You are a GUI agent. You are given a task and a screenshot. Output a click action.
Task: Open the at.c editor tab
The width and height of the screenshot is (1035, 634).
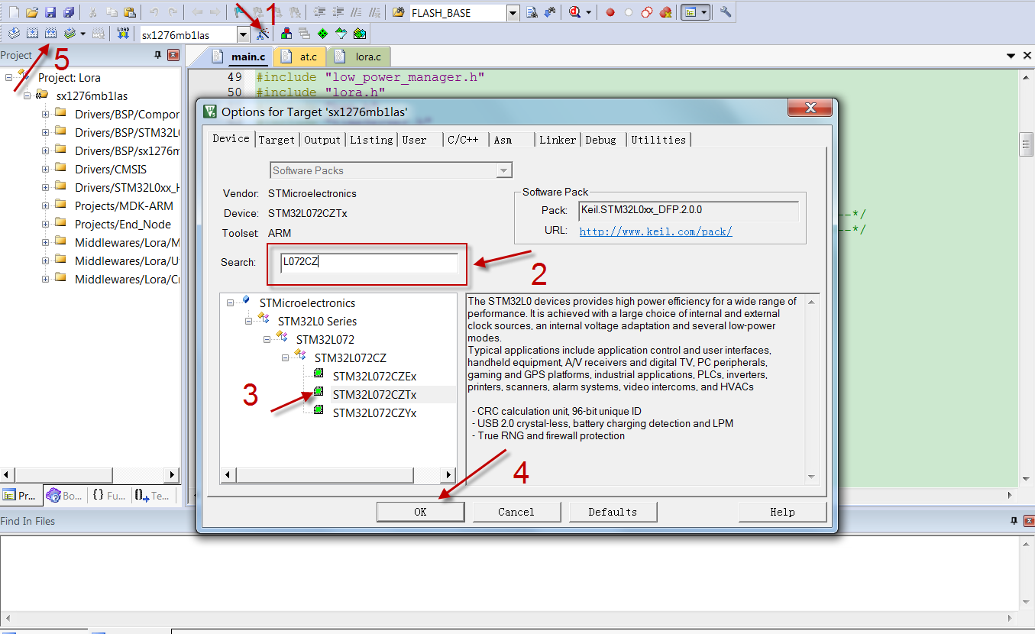(302, 57)
